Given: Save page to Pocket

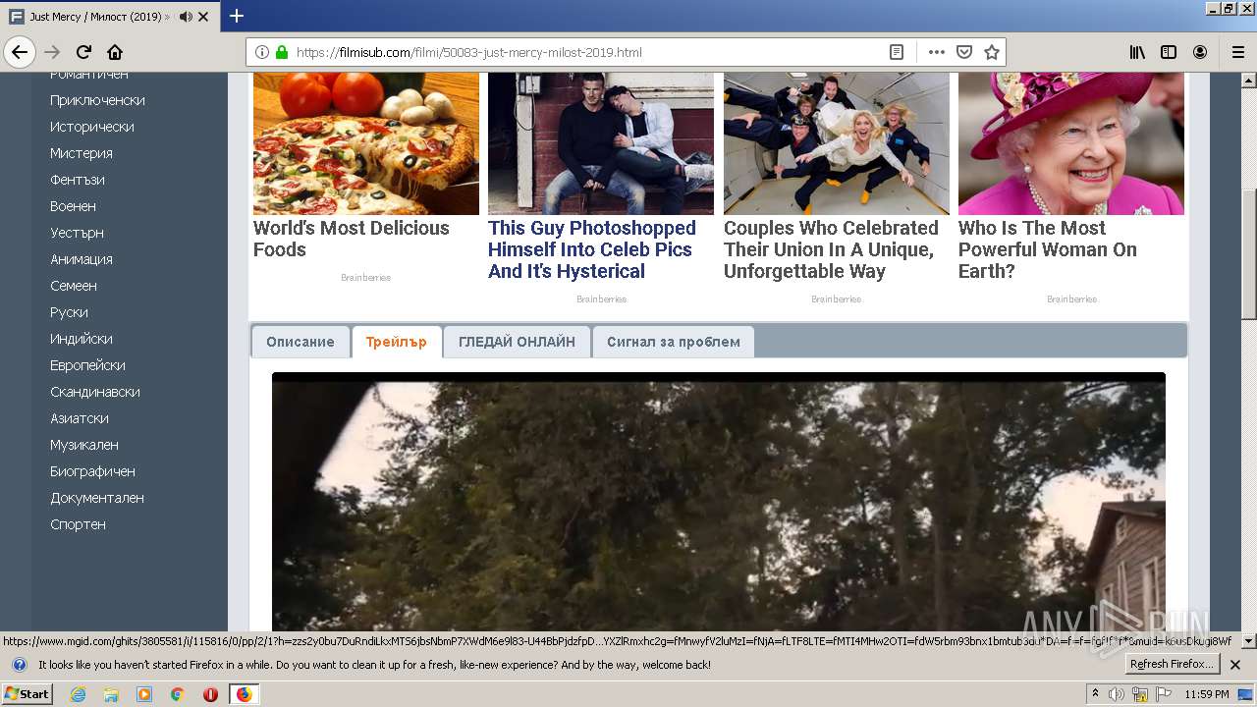Looking at the screenshot, I should pyautogui.click(x=964, y=52).
